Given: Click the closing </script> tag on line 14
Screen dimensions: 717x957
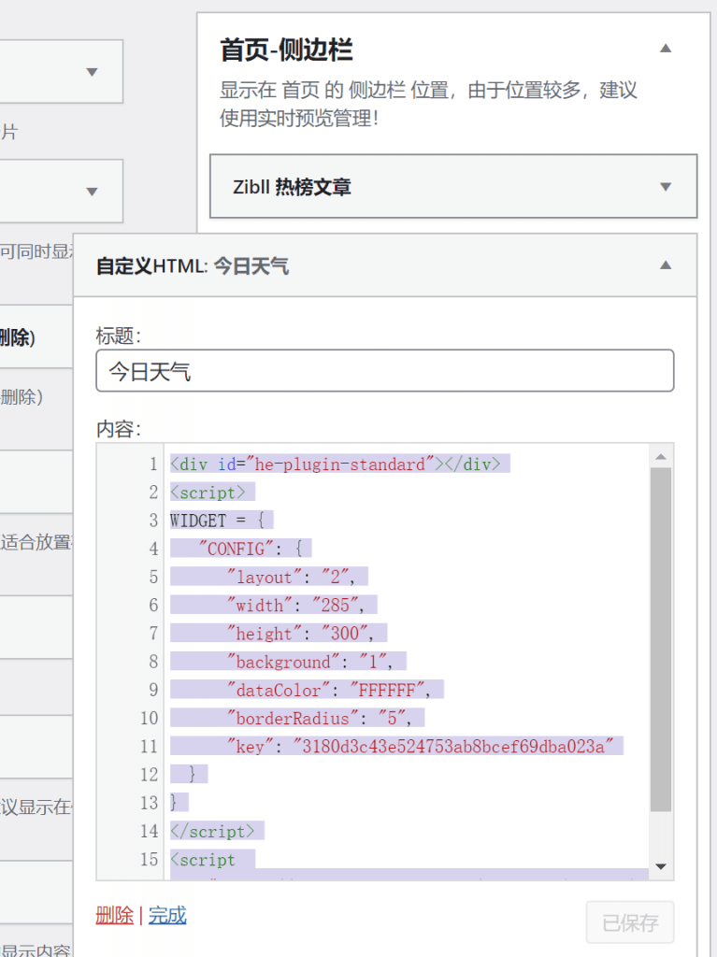Looking at the screenshot, I should pos(217,832).
